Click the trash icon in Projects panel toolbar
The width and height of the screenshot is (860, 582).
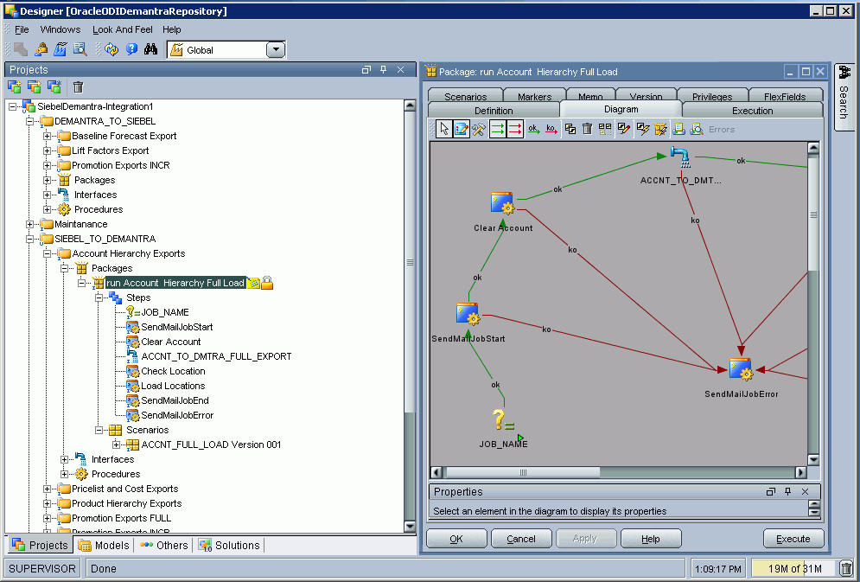coord(79,86)
